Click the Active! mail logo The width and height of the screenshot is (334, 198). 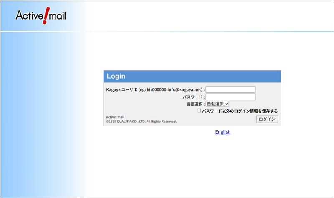(40, 15)
